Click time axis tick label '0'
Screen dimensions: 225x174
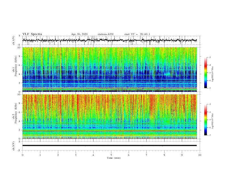pyautogui.click(x=22, y=155)
